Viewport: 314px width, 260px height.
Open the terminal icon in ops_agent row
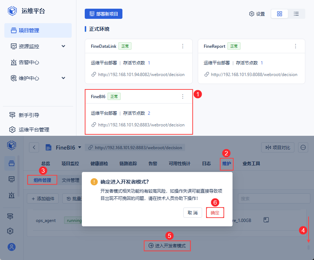tap(266, 220)
